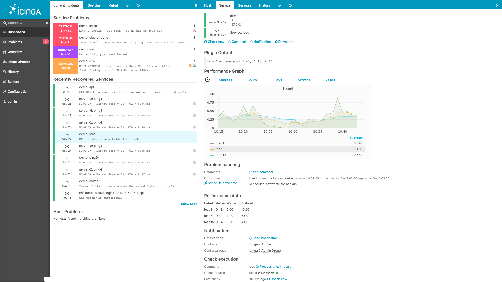Click the Schedule downtime pin icon

click(206, 183)
